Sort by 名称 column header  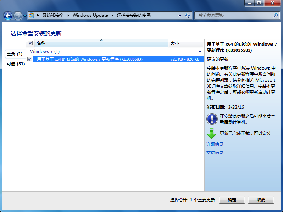[x=101, y=43]
